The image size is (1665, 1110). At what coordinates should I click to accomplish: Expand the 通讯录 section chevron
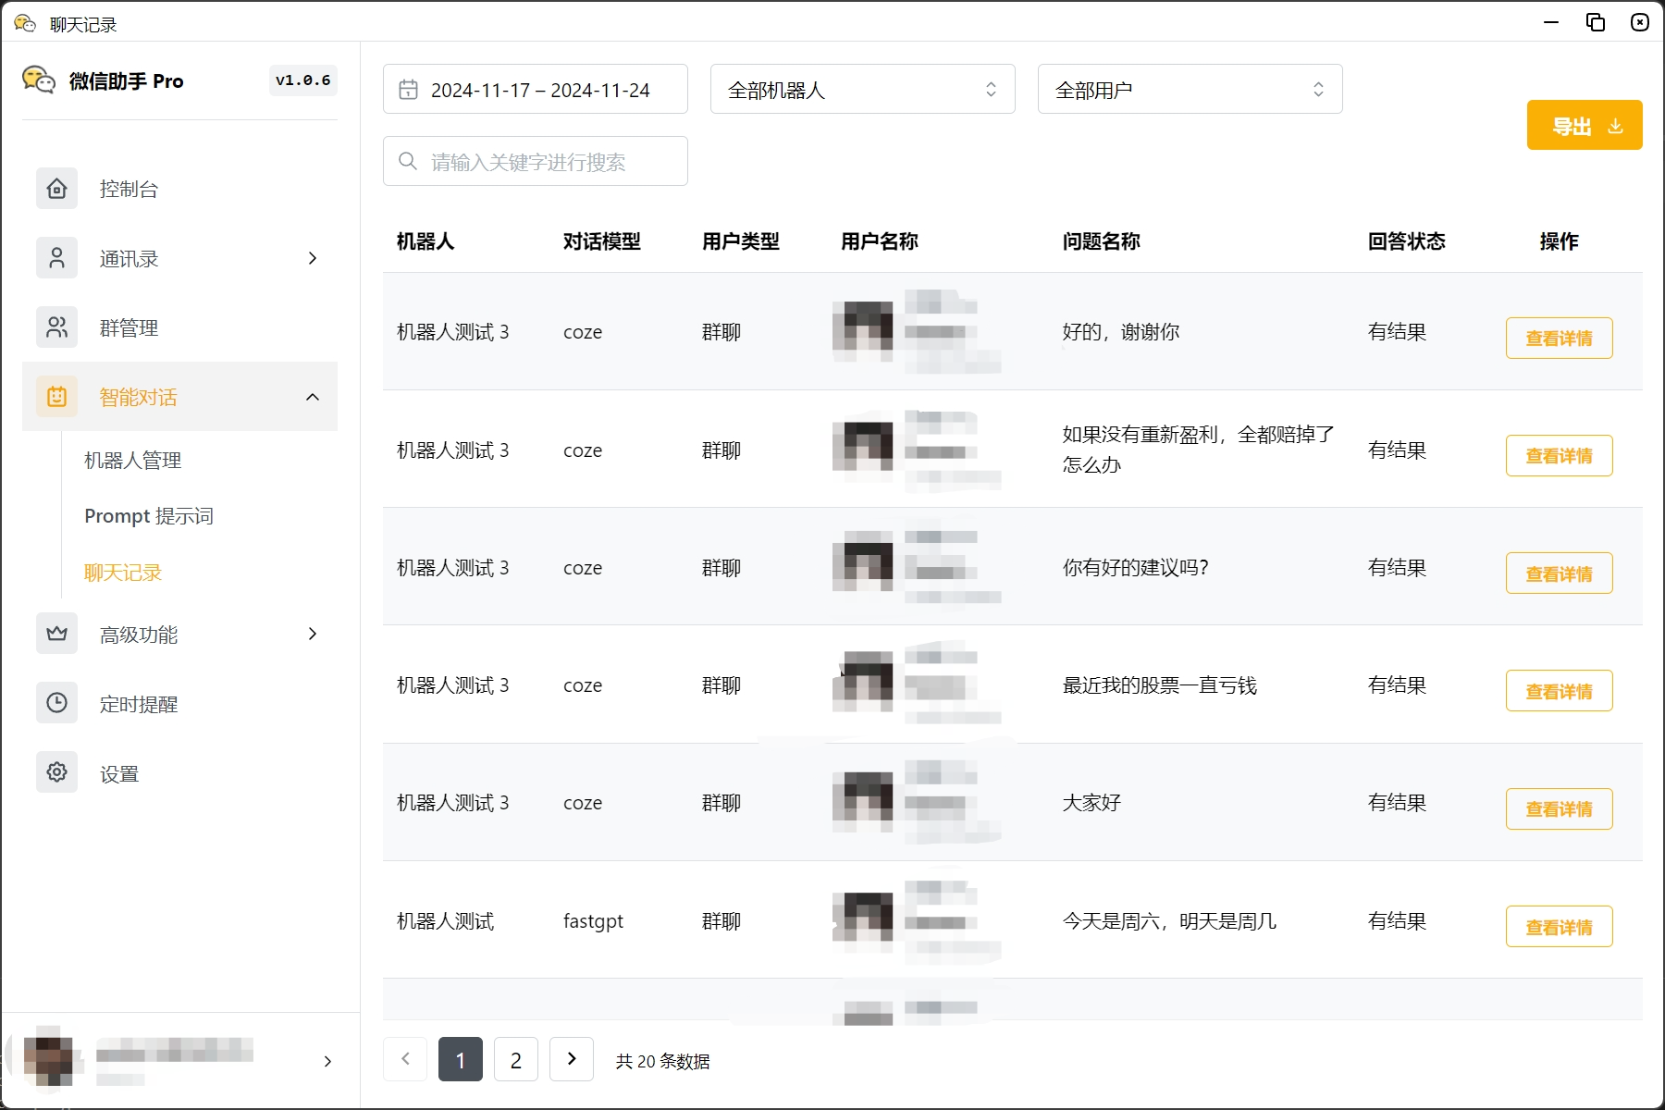312,258
